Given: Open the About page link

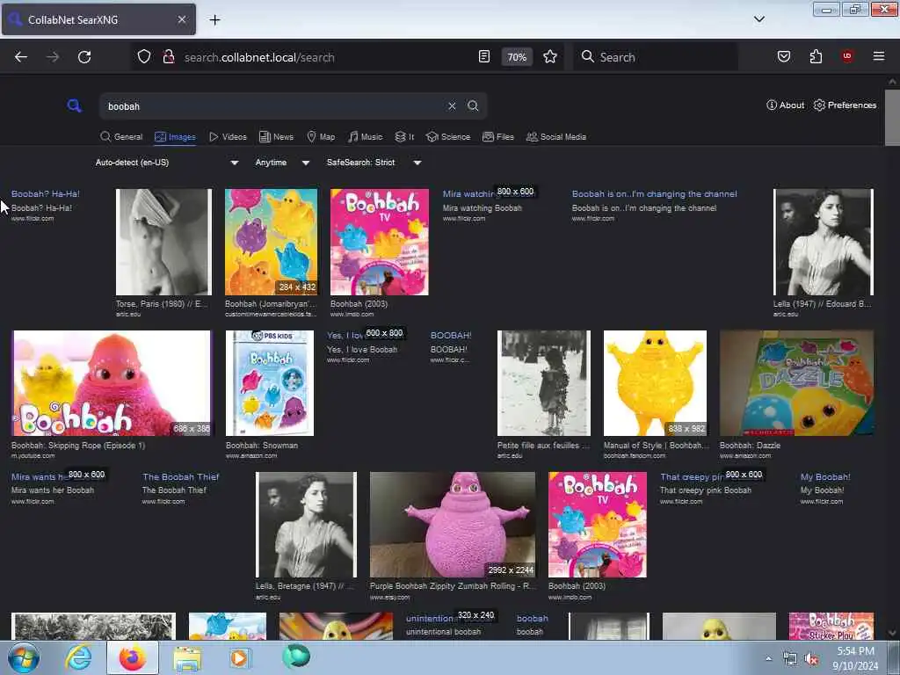Looking at the screenshot, I should [x=785, y=105].
